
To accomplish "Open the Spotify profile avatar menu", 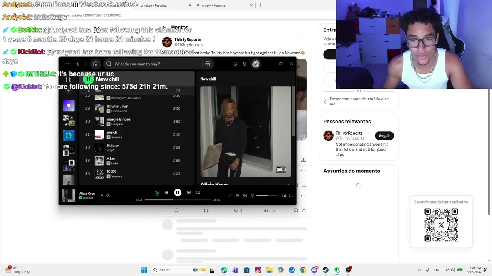I will [x=256, y=64].
